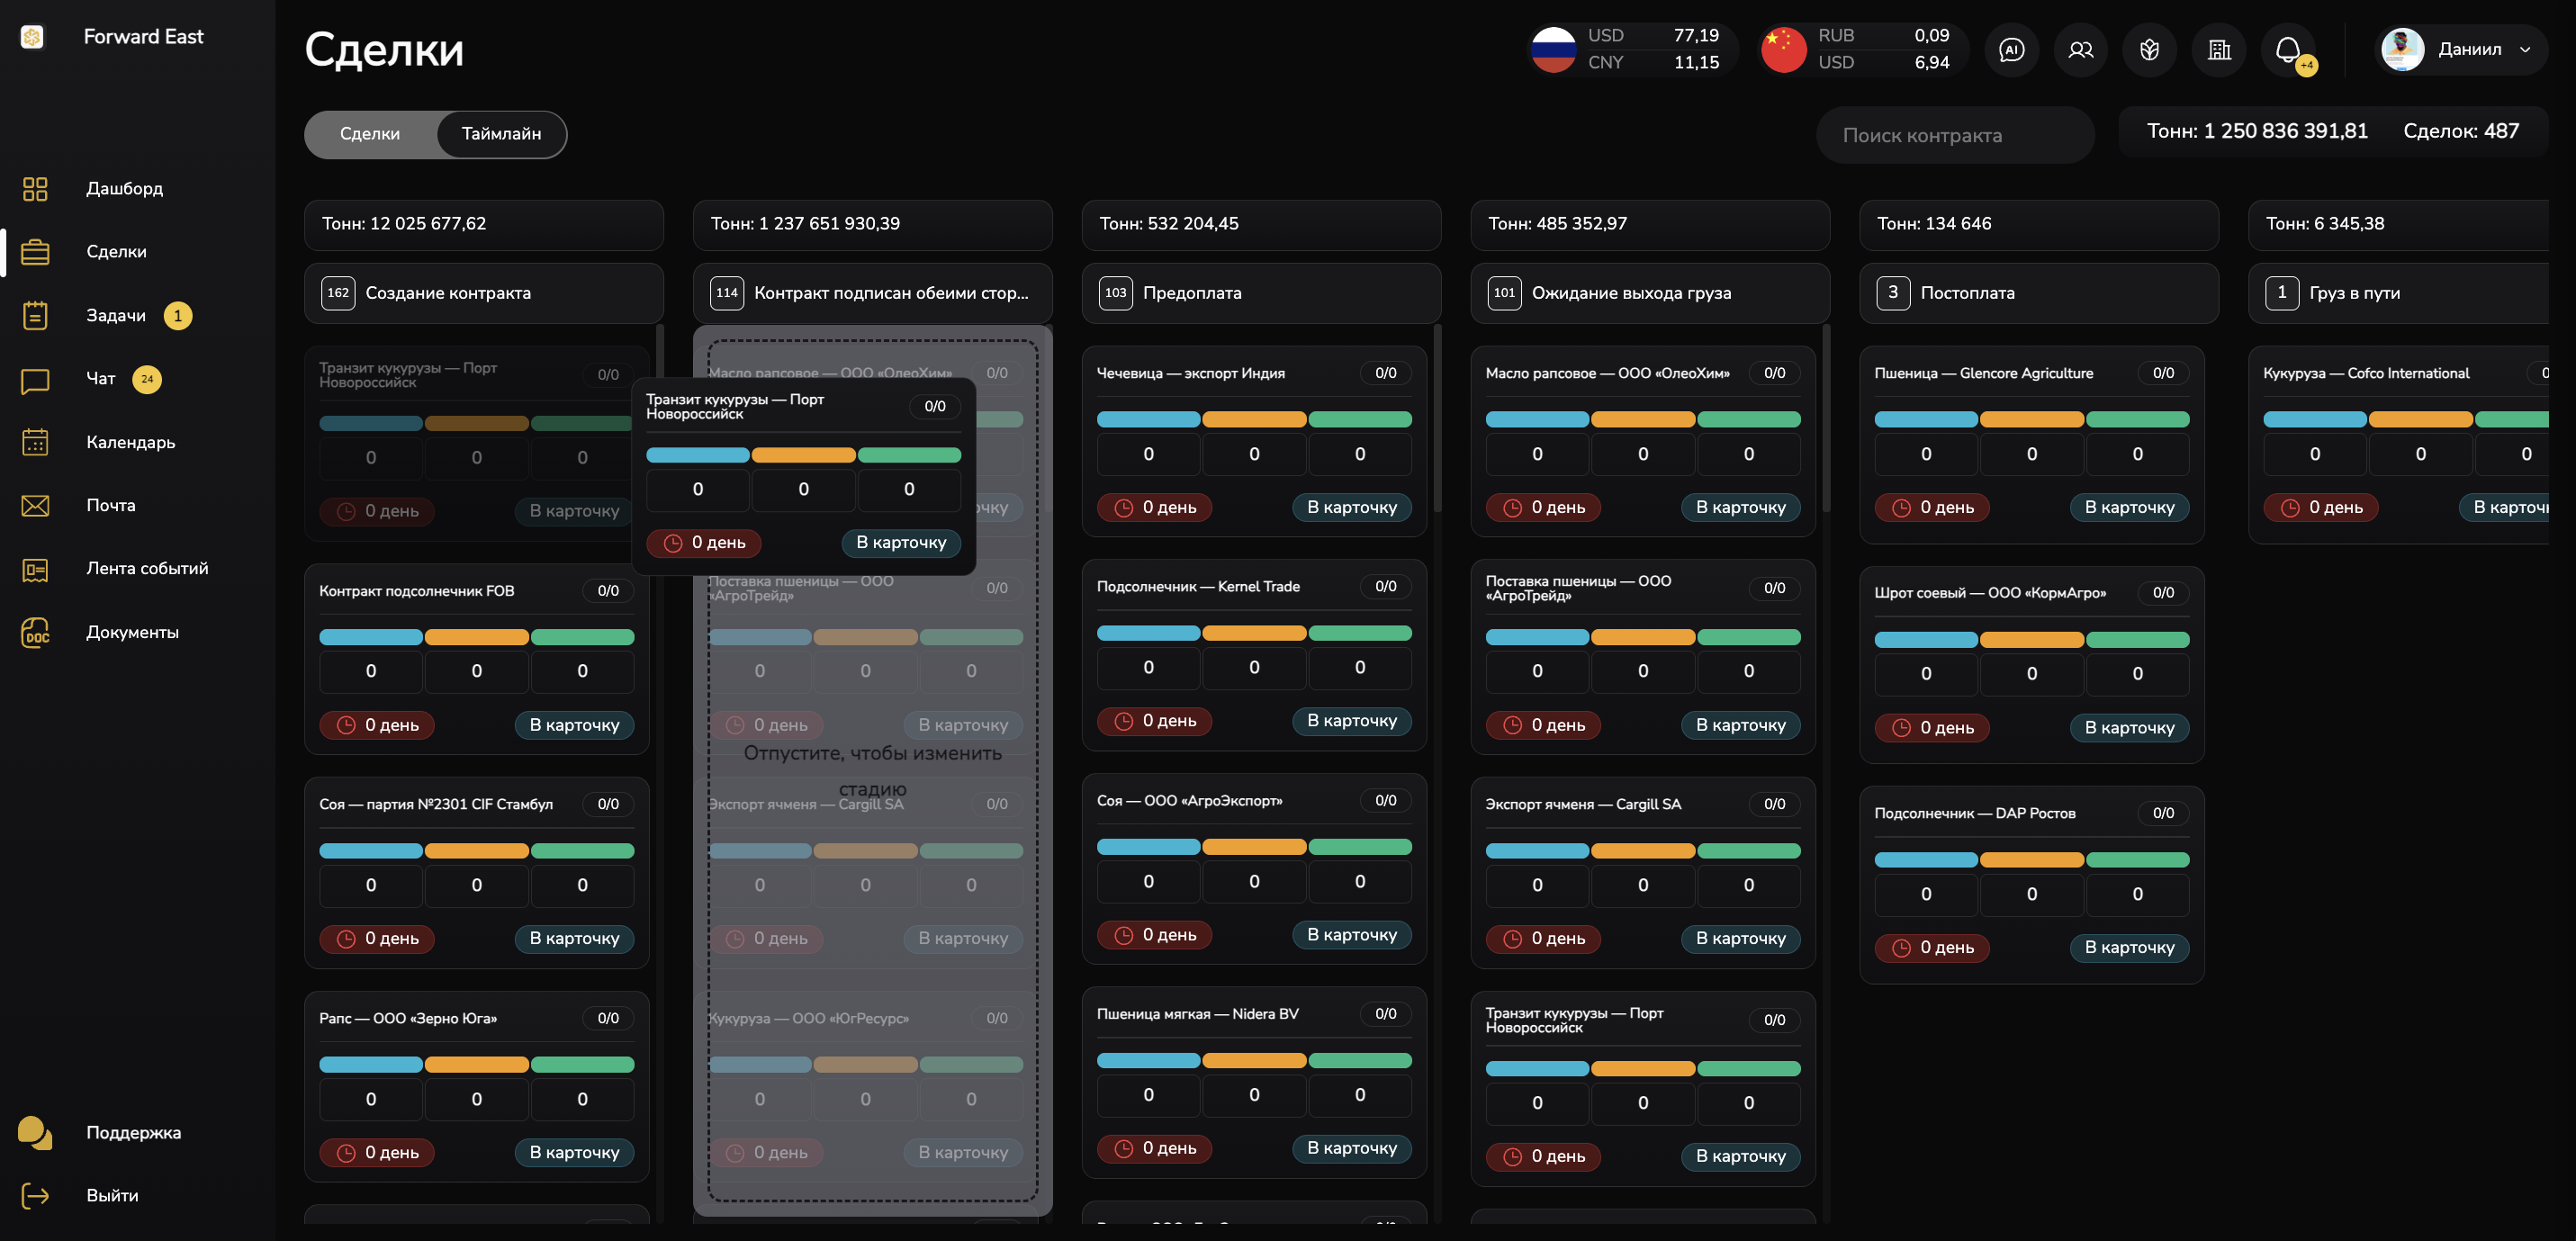
Task: Click the company building icon
Action: tap(2219, 49)
